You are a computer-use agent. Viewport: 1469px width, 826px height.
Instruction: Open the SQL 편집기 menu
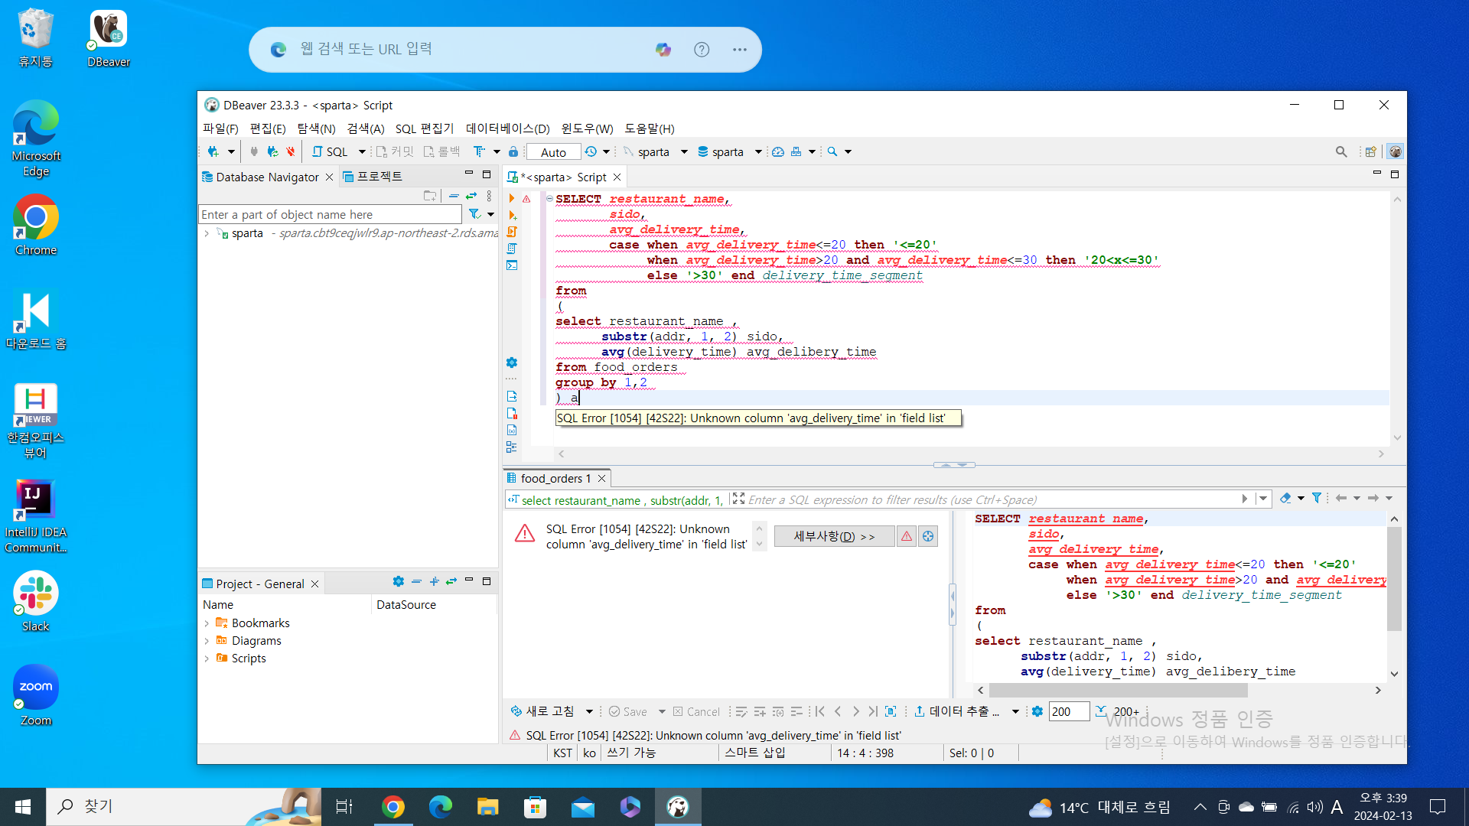click(425, 128)
